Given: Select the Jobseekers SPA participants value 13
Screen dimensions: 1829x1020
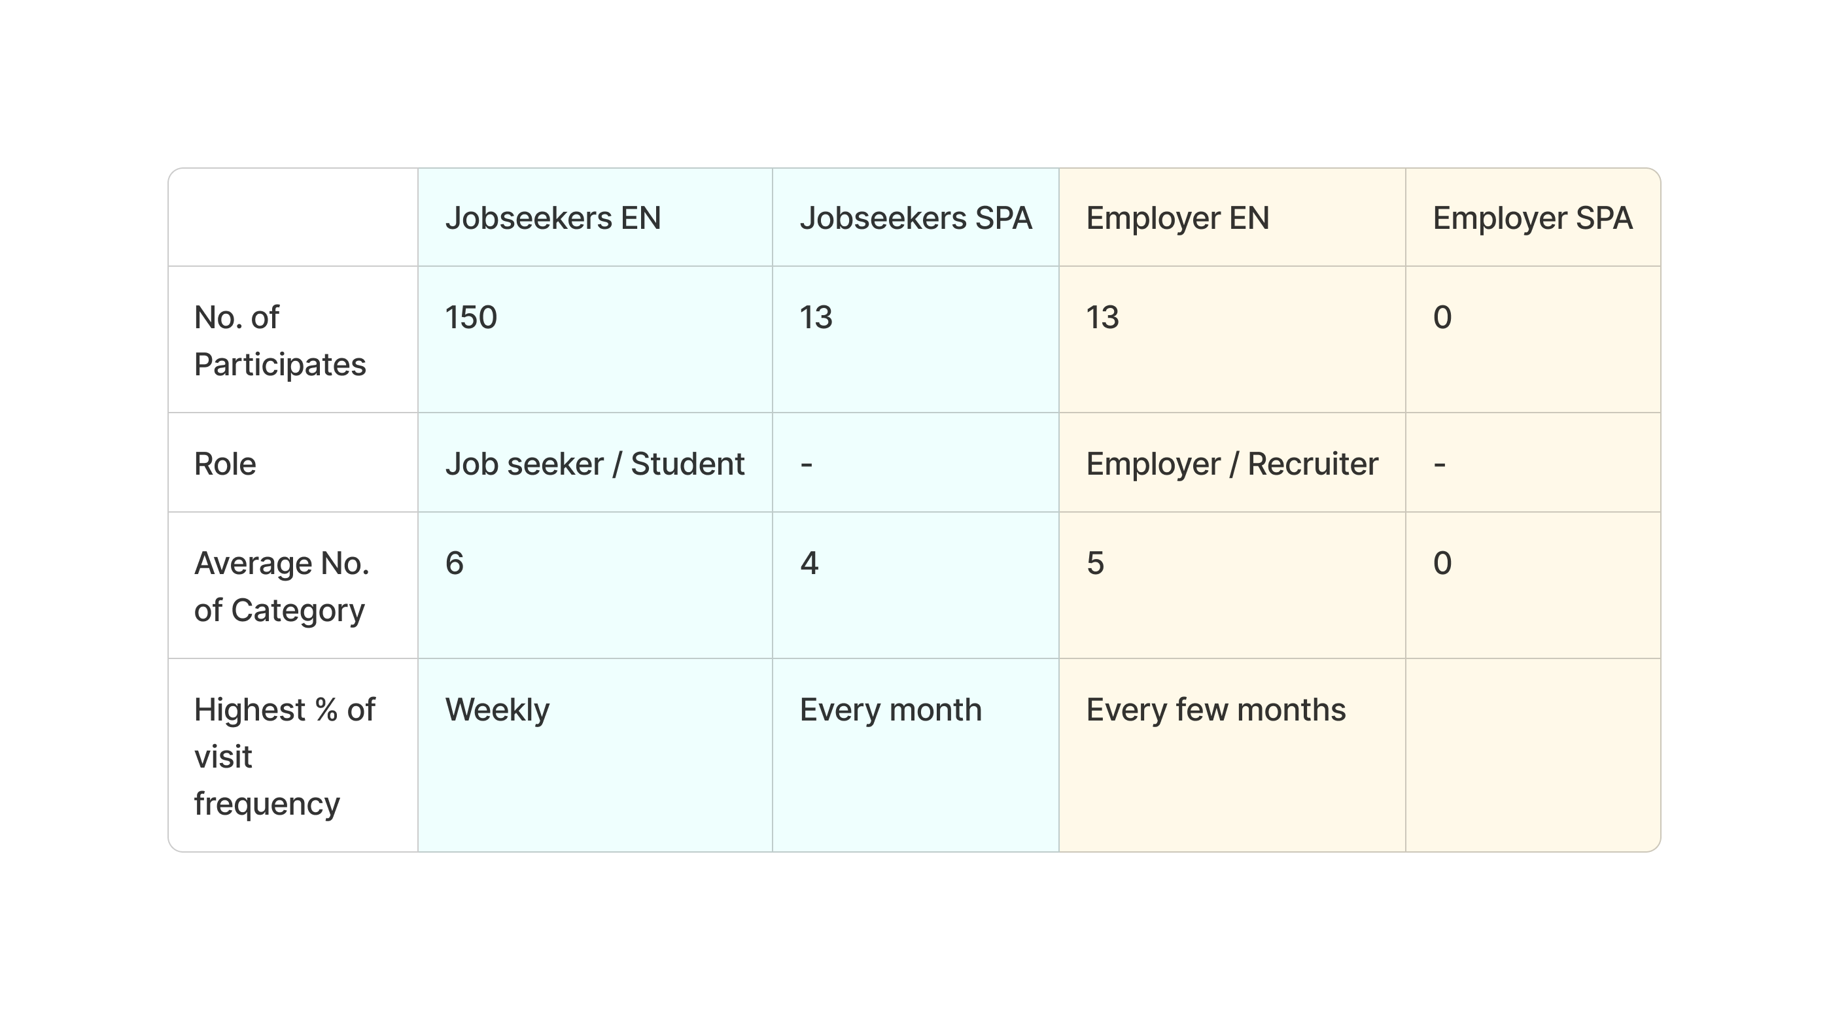Looking at the screenshot, I should click(816, 317).
